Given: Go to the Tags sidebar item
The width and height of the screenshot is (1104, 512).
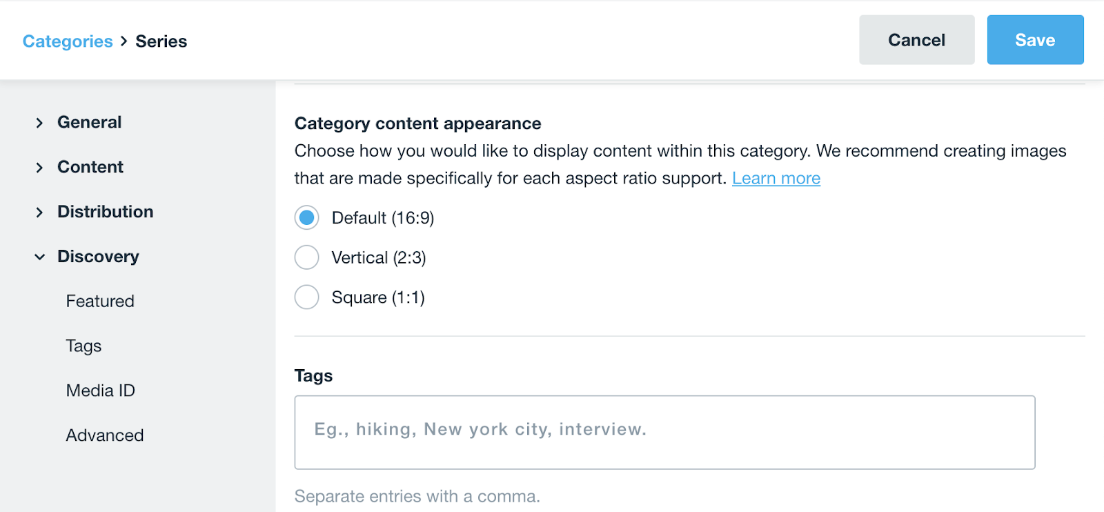Looking at the screenshot, I should [83, 346].
